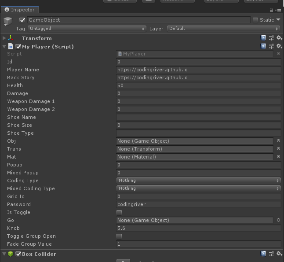
Task: Click the empty Shoe Name field
Action: click(x=199, y=117)
